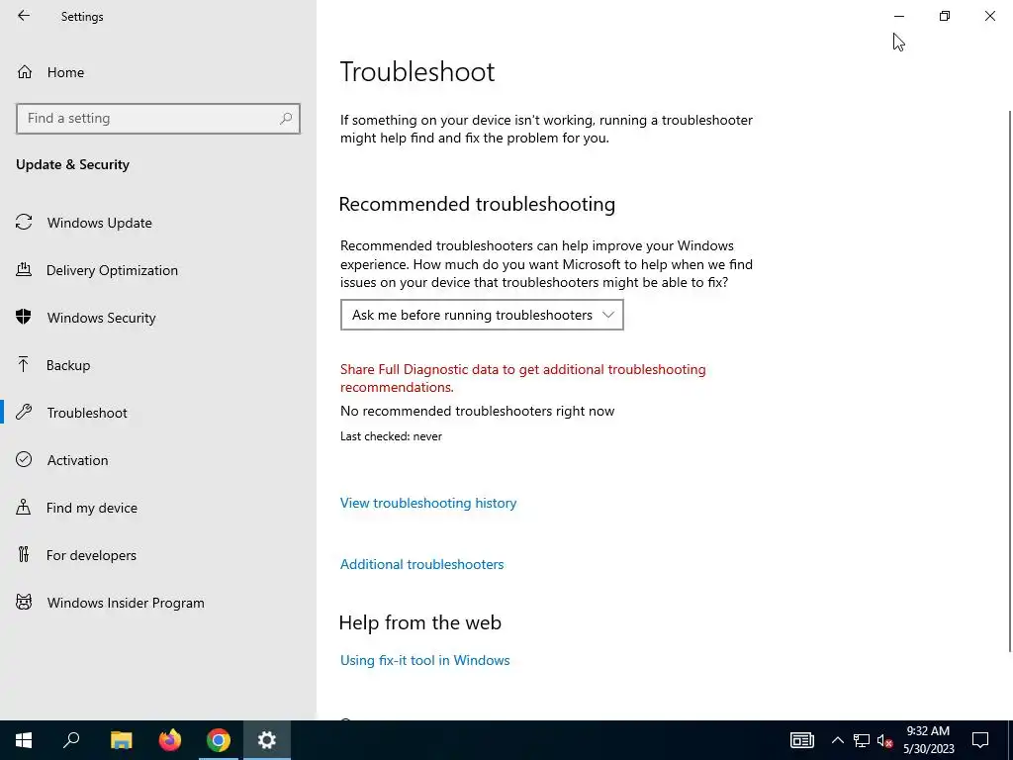Launch Firefox from the taskbar
1013x760 pixels.
coord(170,740)
